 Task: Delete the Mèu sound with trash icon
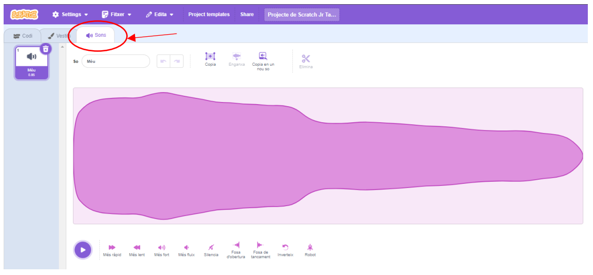tap(46, 49)
